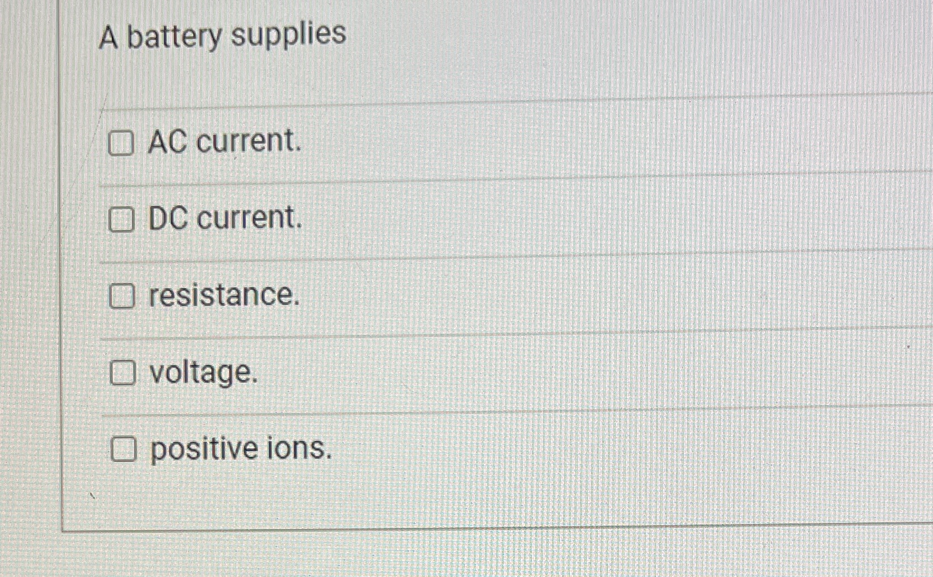Click the row containing AC current

point(391,144)
